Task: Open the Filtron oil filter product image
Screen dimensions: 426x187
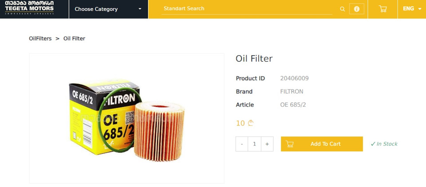Action: pyautogui.click(x=126, y=118)
